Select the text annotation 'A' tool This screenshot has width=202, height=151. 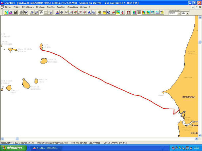point(89,13)
